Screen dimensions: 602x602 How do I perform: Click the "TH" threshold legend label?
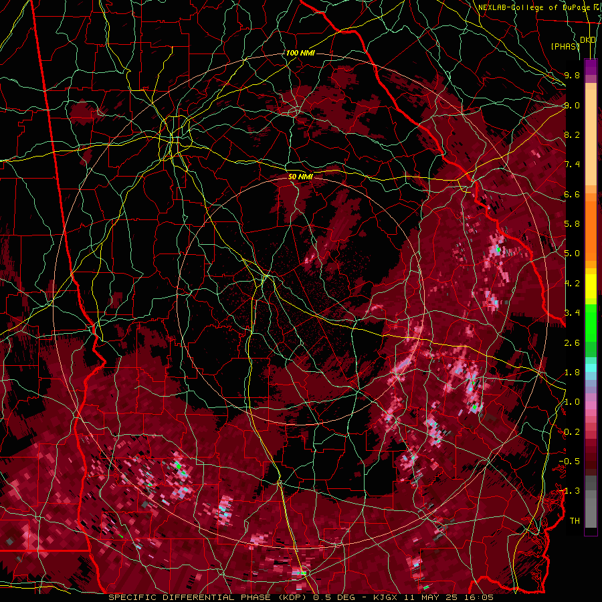coord(575,521)
